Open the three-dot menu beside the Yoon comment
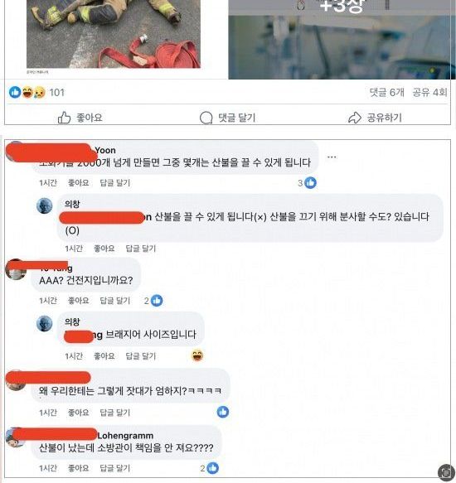This screenshot has height=483, width=456. tap(332, 157)
